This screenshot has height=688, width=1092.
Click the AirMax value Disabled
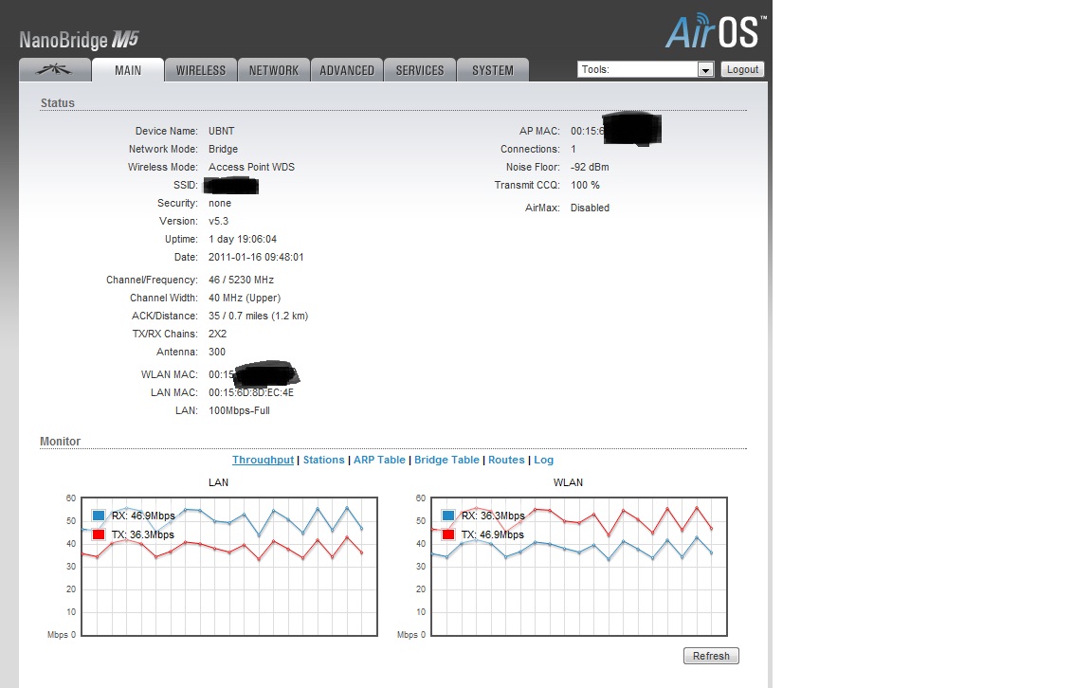(x=590, y=208)
